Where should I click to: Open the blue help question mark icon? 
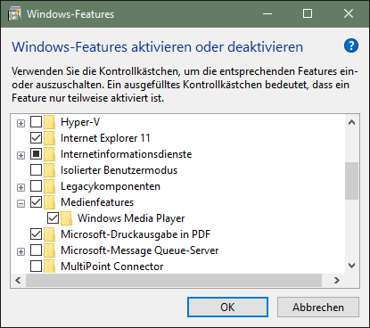coord(351,45)
